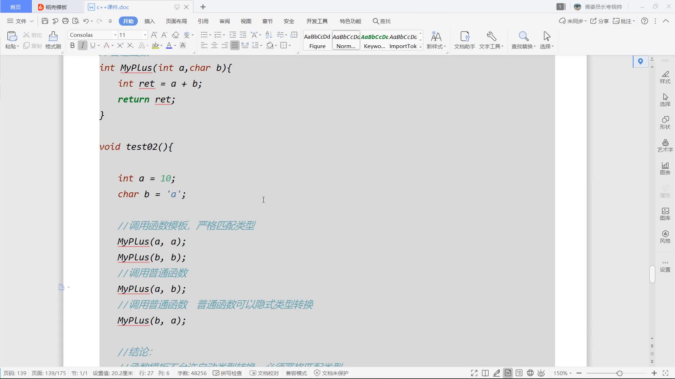Screen dimensions: 675x379
Task: Open the Page Layout ribbon tab
Action: coord(176,21)
